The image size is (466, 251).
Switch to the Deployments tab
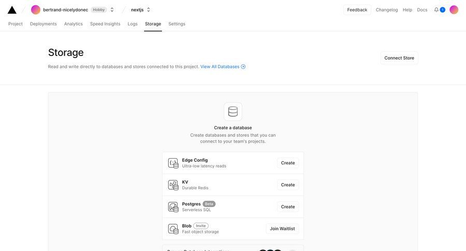(43, 24)
